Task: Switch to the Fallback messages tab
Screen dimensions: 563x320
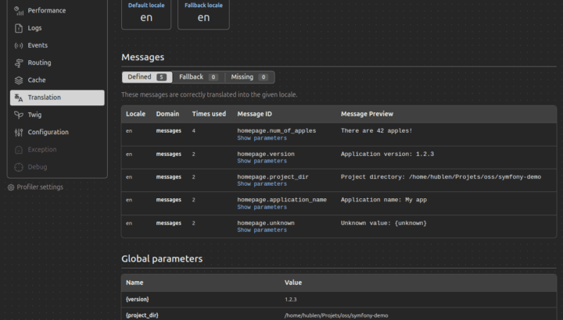Action: pos(199,77)
